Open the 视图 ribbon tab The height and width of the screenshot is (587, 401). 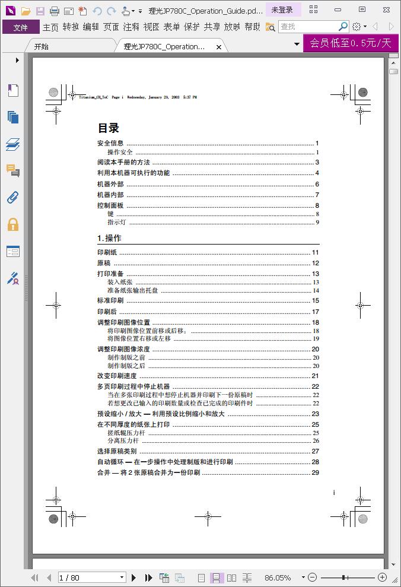coord(151,27)
